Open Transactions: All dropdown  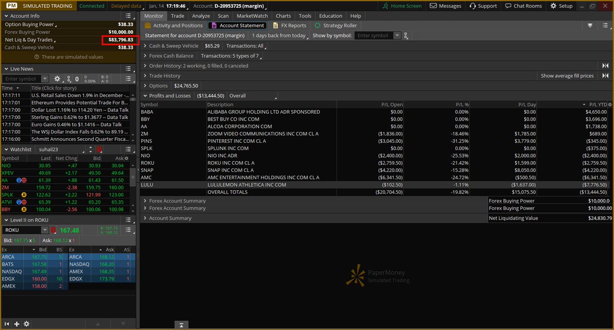coord(246,46)
